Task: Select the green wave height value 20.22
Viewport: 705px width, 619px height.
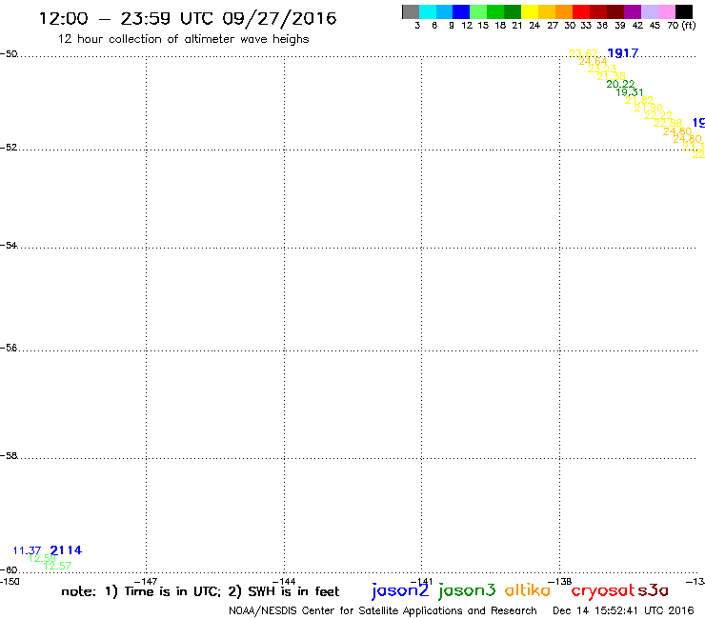Action: tap(620, 84)
